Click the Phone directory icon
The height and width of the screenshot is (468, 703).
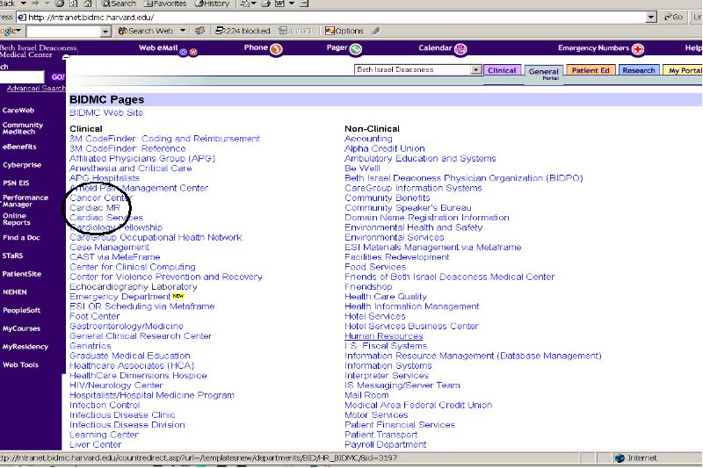click(x=276, y=49)
